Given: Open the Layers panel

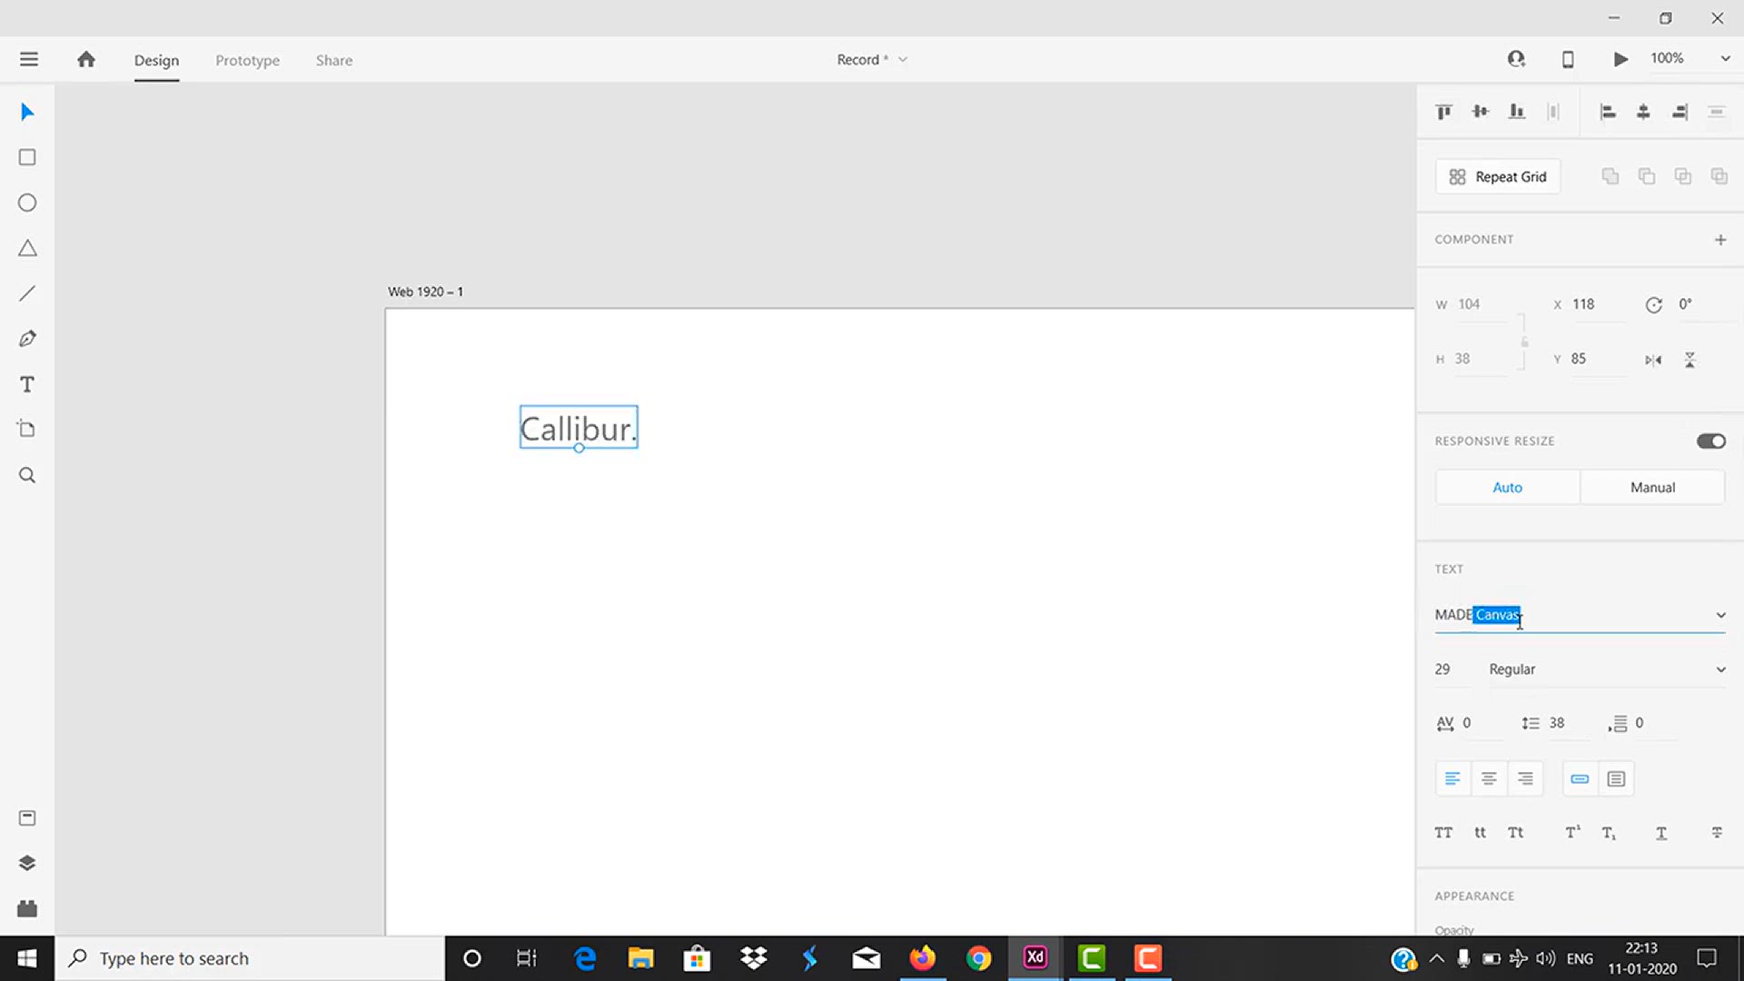Looking at the screenshot, I should [27, 863].
